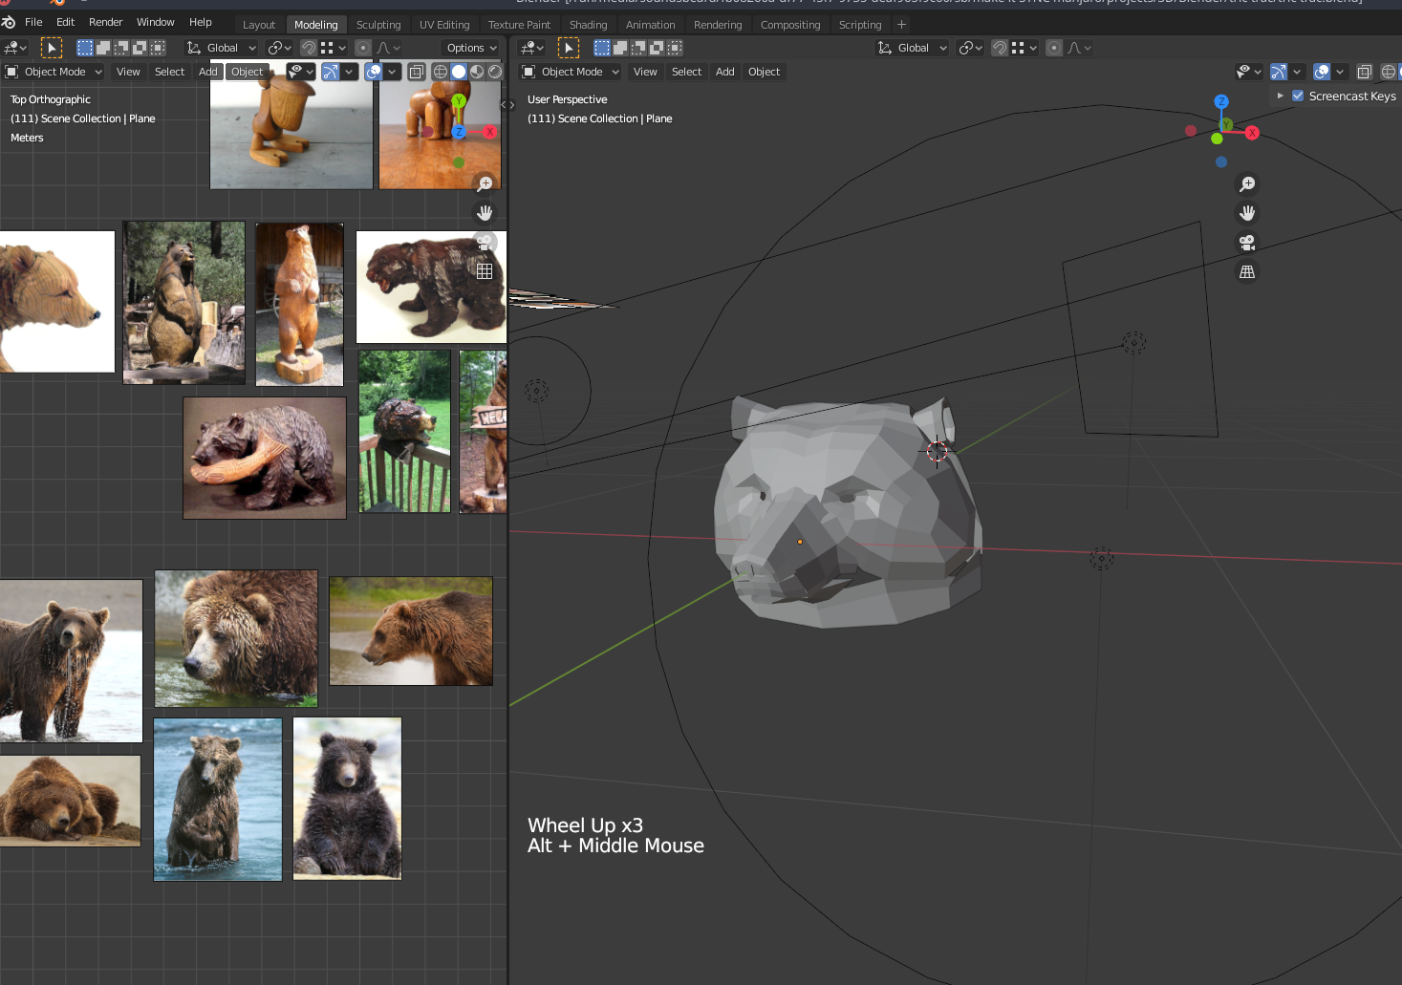Choose 'intersect selection' mode in left viewport
This screenshot has height=985, width=1402.
tap(158, 48)
